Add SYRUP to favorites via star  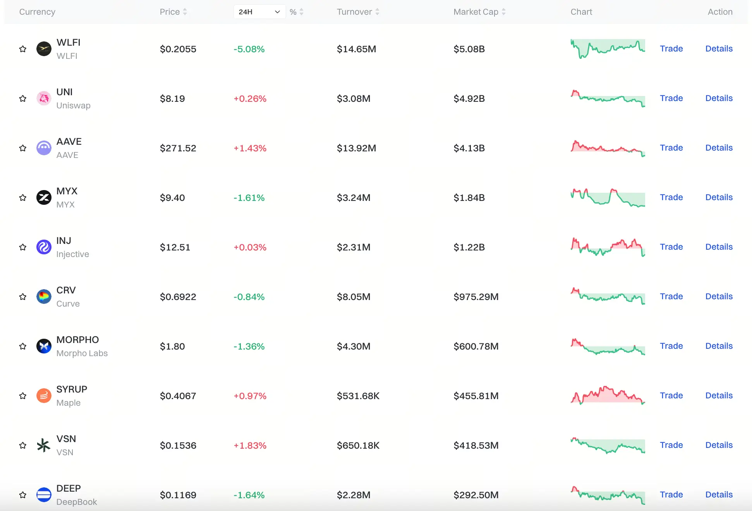23,396
